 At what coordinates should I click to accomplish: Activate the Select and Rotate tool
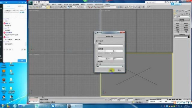(64, 7)
